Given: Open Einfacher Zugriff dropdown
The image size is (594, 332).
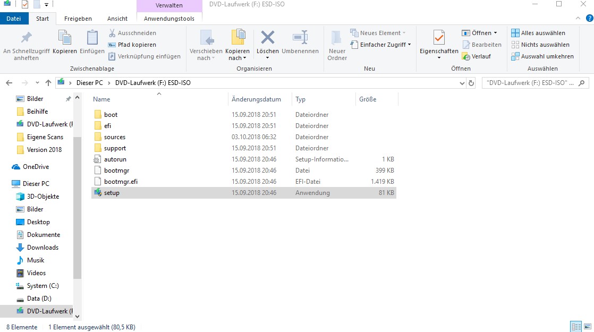Looking at the screenshot, I should point(381,45).
